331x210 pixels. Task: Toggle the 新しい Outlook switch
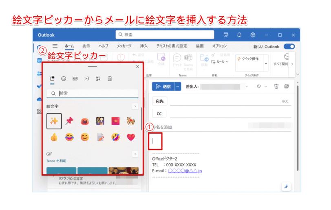click(x=289, y=46)
